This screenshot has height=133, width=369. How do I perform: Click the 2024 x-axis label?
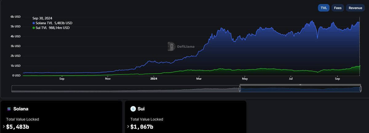pyautogui.click(x=154, y=79)
